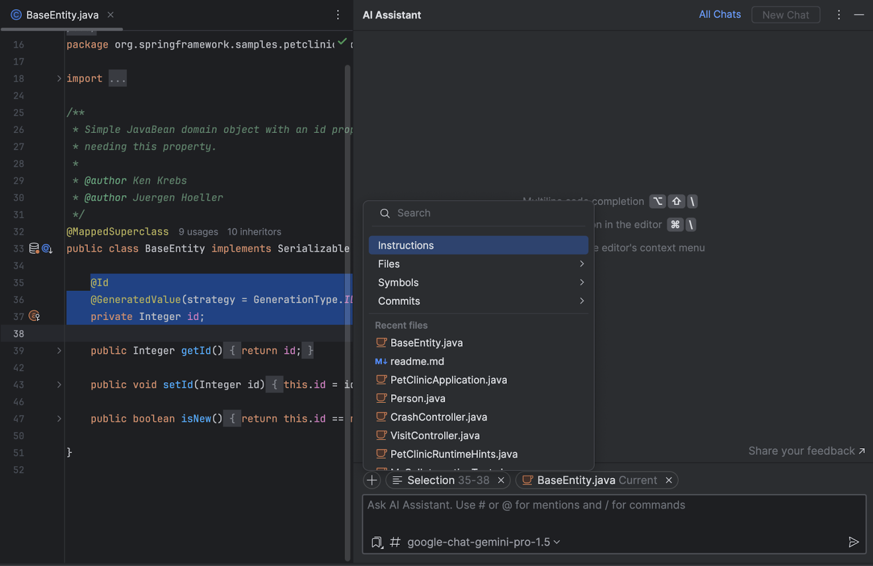This screenshot has width=873, height=566.
Task: Send the message with the arrow icon
Action: coord(853,542)
